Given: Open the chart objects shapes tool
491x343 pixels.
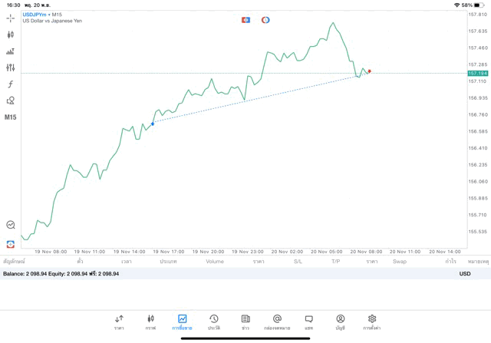Looking at the screenshot, I should coord(10,101).
